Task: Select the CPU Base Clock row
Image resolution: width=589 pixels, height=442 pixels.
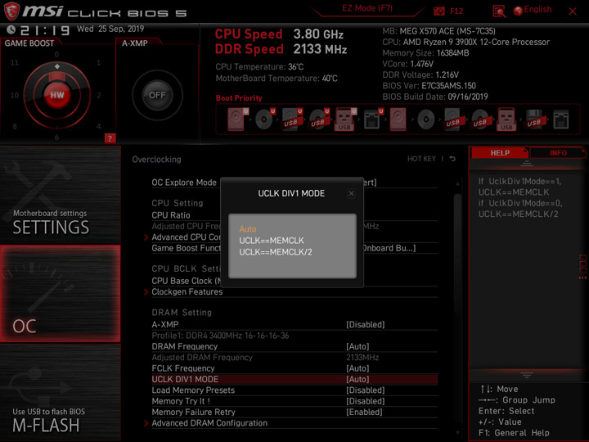Action: pyautogui.click(x=294, y=281)
